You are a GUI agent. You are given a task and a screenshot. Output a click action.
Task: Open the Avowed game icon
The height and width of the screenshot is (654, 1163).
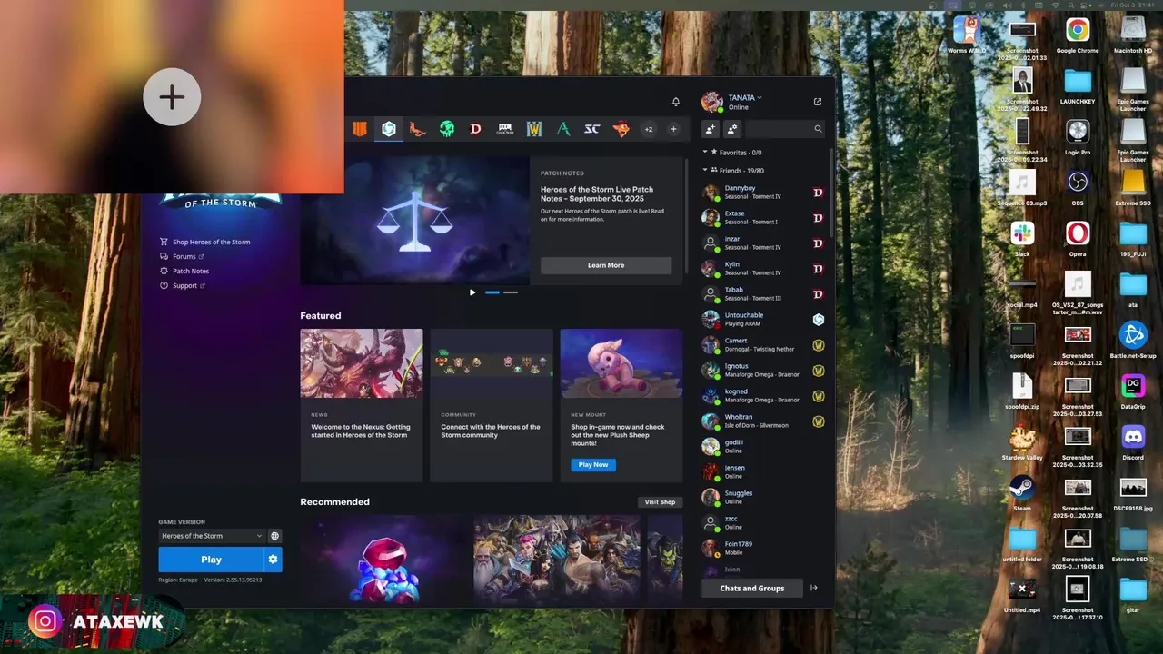[563, 129]
